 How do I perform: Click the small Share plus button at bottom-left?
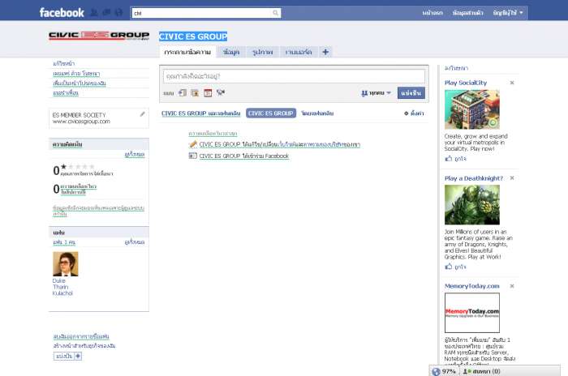[x=67, y=356]
